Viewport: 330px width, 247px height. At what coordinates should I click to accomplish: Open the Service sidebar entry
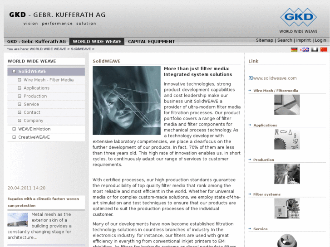31,104
